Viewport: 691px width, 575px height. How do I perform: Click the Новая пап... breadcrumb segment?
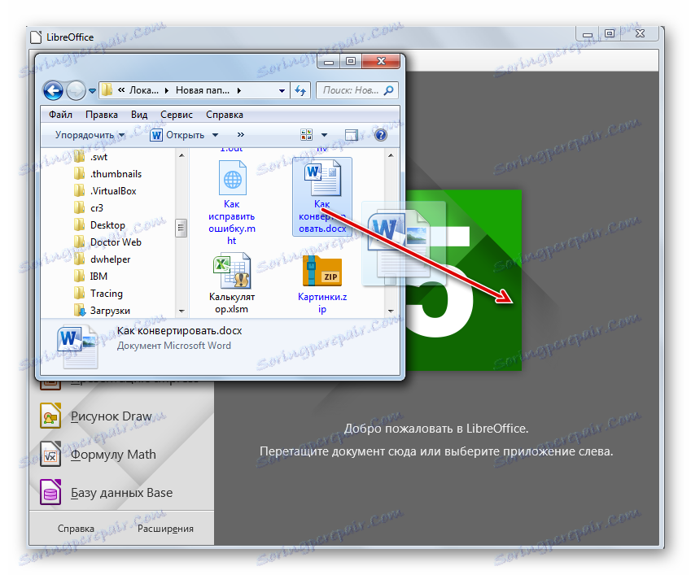(x=203, y=90)
